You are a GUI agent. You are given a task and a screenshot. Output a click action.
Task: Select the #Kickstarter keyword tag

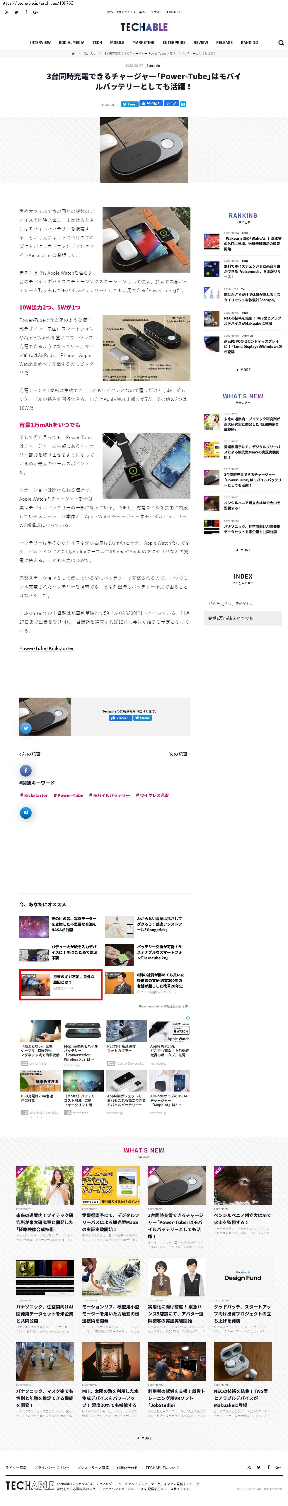click(34, 795)
